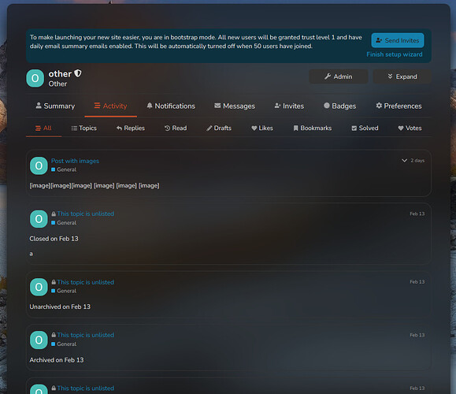Open the Likes filter
Screen dimensions: 456x394
pos(262,128)
